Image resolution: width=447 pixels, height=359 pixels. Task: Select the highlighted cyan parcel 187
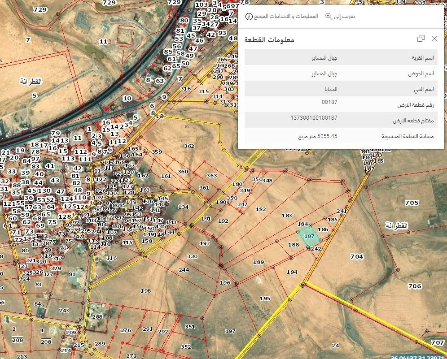tap(309, 237)
